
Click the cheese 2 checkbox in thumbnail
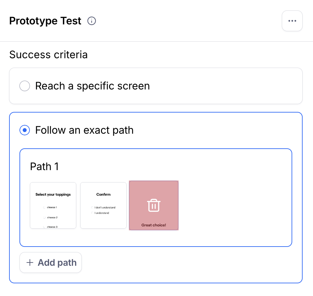coord(44,217)
